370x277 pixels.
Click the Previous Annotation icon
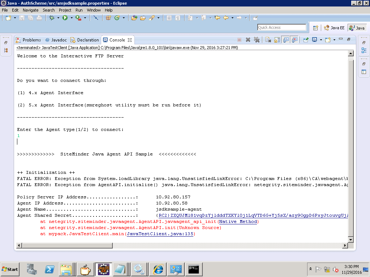pyautogui.click(x=203, y=18)
